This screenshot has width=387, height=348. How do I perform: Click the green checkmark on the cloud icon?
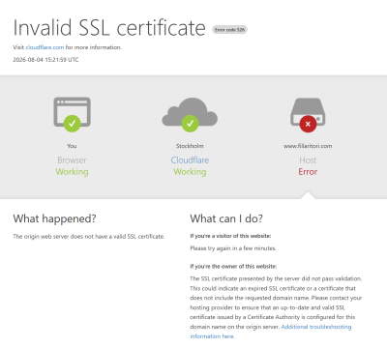(x=190, y=124)
